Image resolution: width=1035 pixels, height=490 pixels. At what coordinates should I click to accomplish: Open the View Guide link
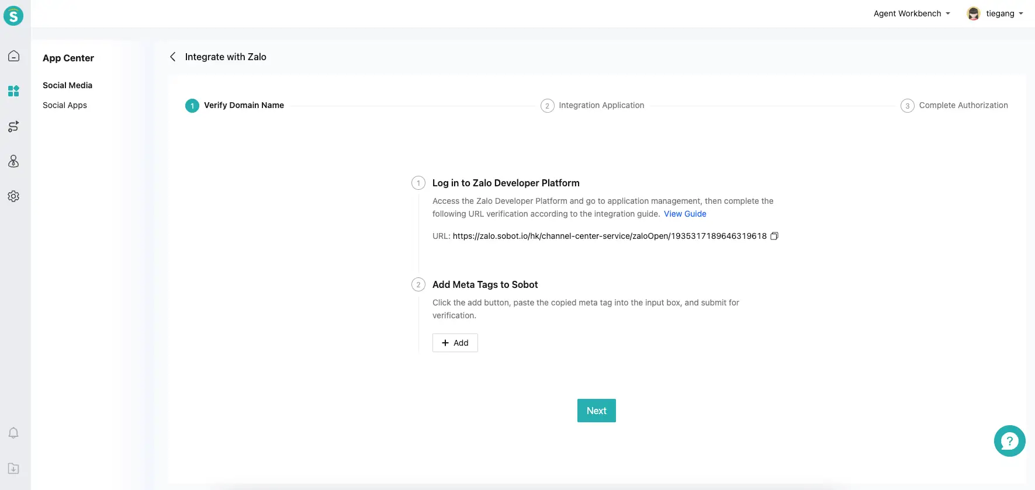[685, 214]
